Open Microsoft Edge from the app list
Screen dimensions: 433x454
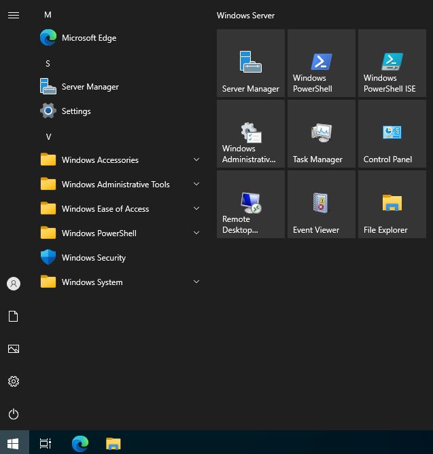[119, 38]
